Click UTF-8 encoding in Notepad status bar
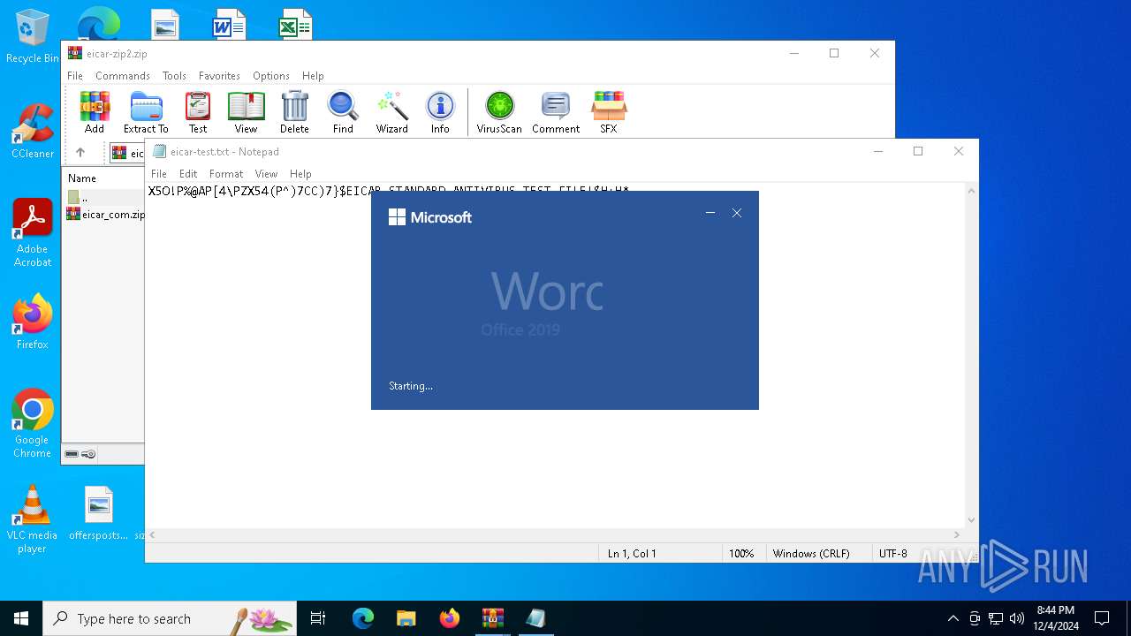The image size is (1131, 636). coord(892,554)
